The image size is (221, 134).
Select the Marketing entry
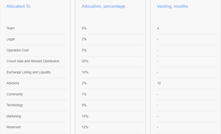(14, 116)
